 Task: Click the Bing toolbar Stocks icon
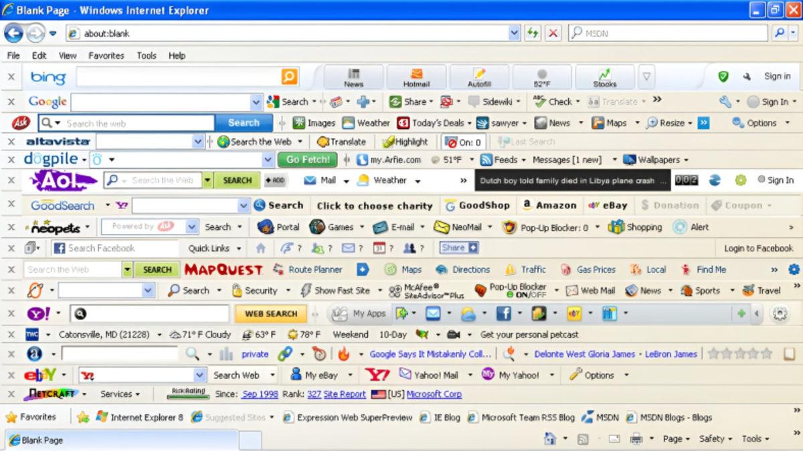[x=604, y=77]
